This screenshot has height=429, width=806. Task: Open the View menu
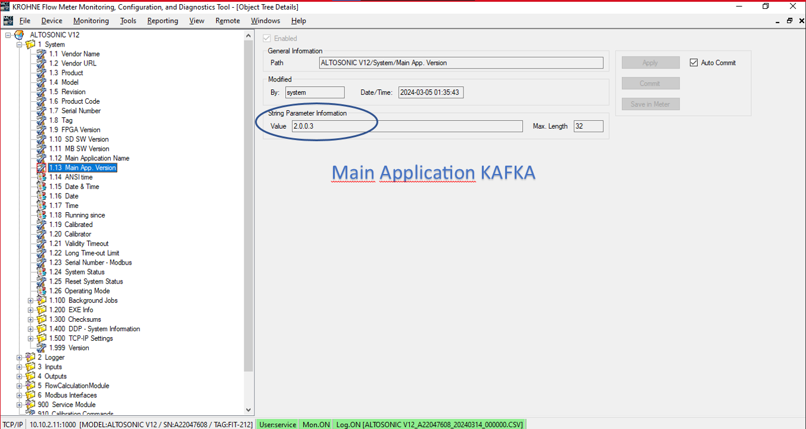[x=197, y=21]
